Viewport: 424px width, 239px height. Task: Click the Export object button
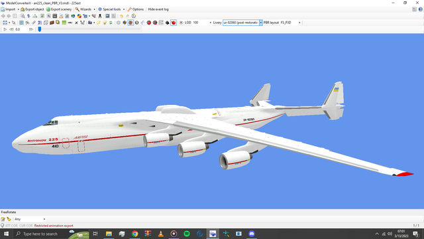pyautogui.click(x=32, y=9)
